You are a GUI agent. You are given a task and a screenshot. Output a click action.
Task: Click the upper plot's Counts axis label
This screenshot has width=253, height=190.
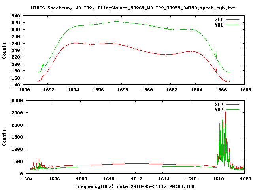(4, 50)
